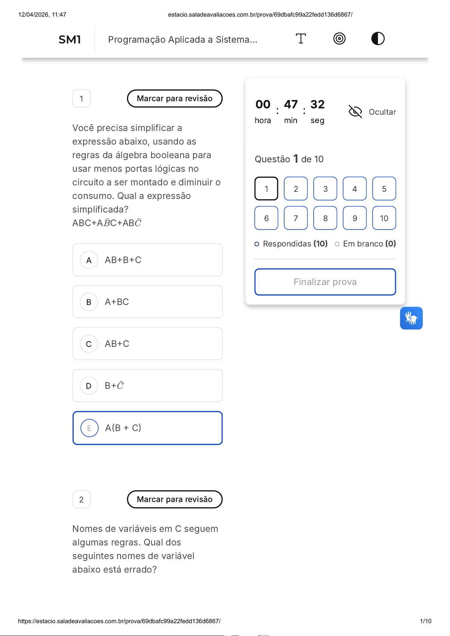Jump to question 2 in navigator
Viewport: 450px width, 636px height.
tap(296, 189)
